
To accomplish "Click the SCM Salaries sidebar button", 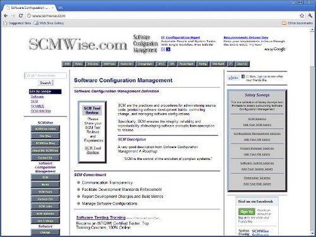I will click(46, 214).
